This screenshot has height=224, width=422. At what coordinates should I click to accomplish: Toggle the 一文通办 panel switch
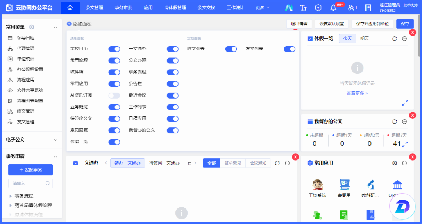coord(173,49)
